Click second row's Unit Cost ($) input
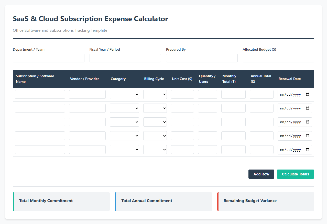This screenshot has width=327, height=224. click(182, 108)
